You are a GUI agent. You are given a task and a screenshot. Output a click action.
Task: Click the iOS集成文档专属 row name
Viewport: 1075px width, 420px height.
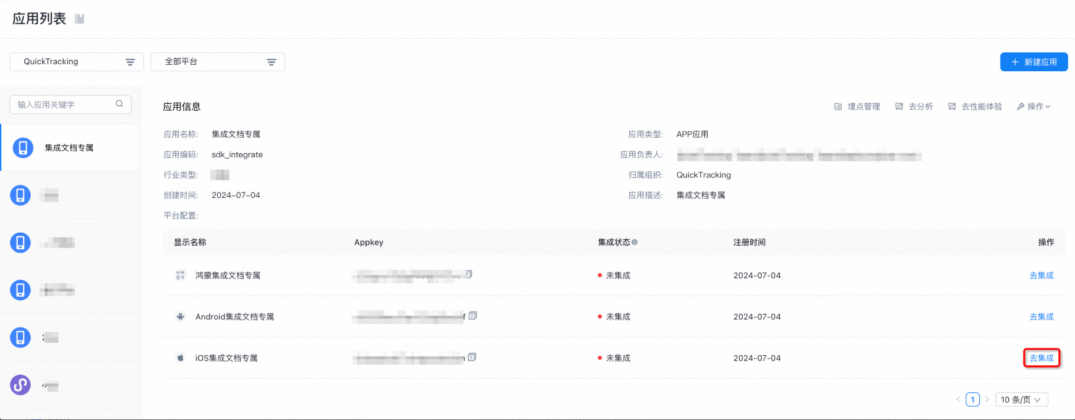coord(227,358)
